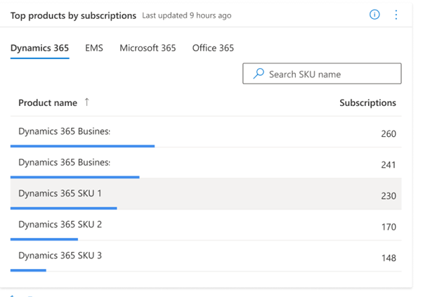Sort by the Product name column header
This screenshot has width=423, height=297.
pyautogui.click(x=48, y=103)
